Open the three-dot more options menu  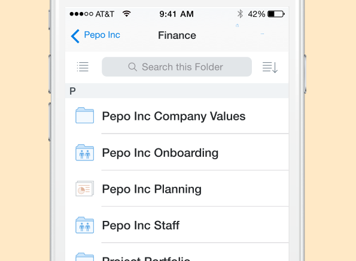click(x=262, y=34)
